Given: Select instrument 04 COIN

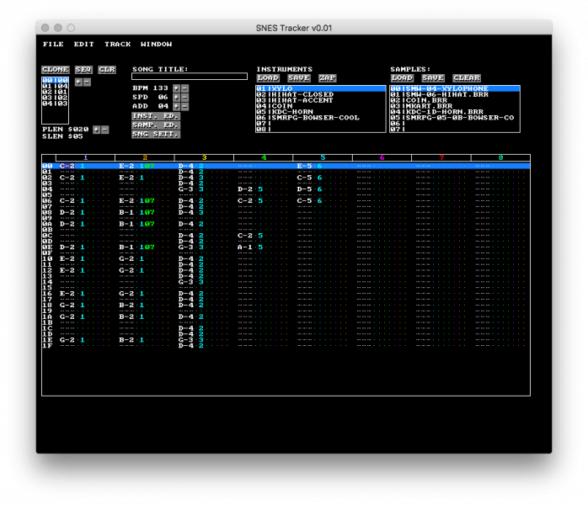Looking at the screenshot, I should click(x=321, y=106).
